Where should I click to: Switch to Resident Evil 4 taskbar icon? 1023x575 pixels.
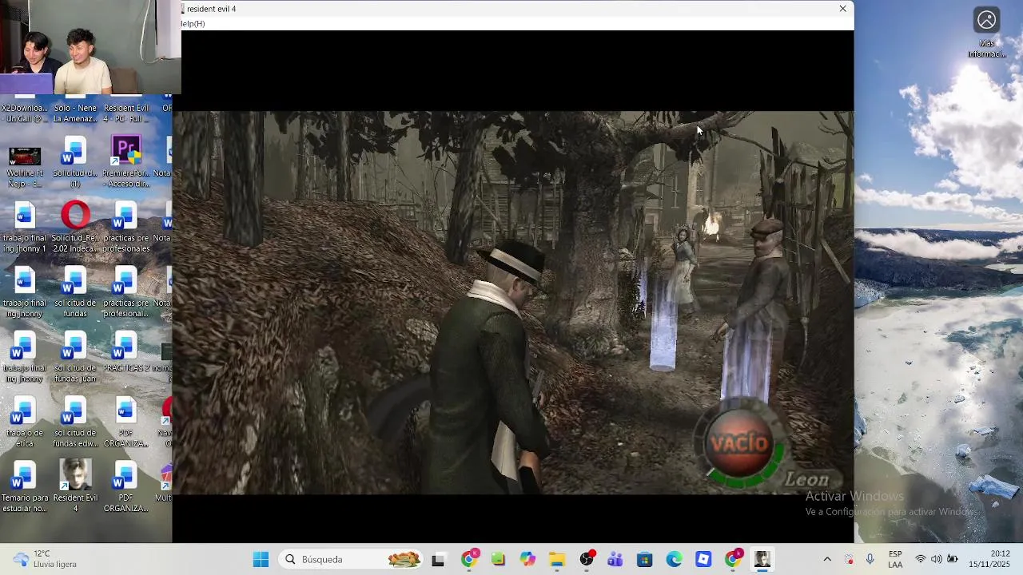click(x=762, y=560)
